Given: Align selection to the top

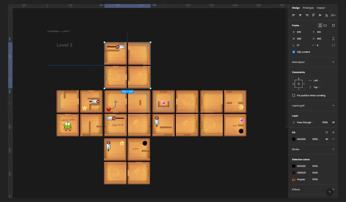Looking at the screenshot, I should (x=313, y=15).
